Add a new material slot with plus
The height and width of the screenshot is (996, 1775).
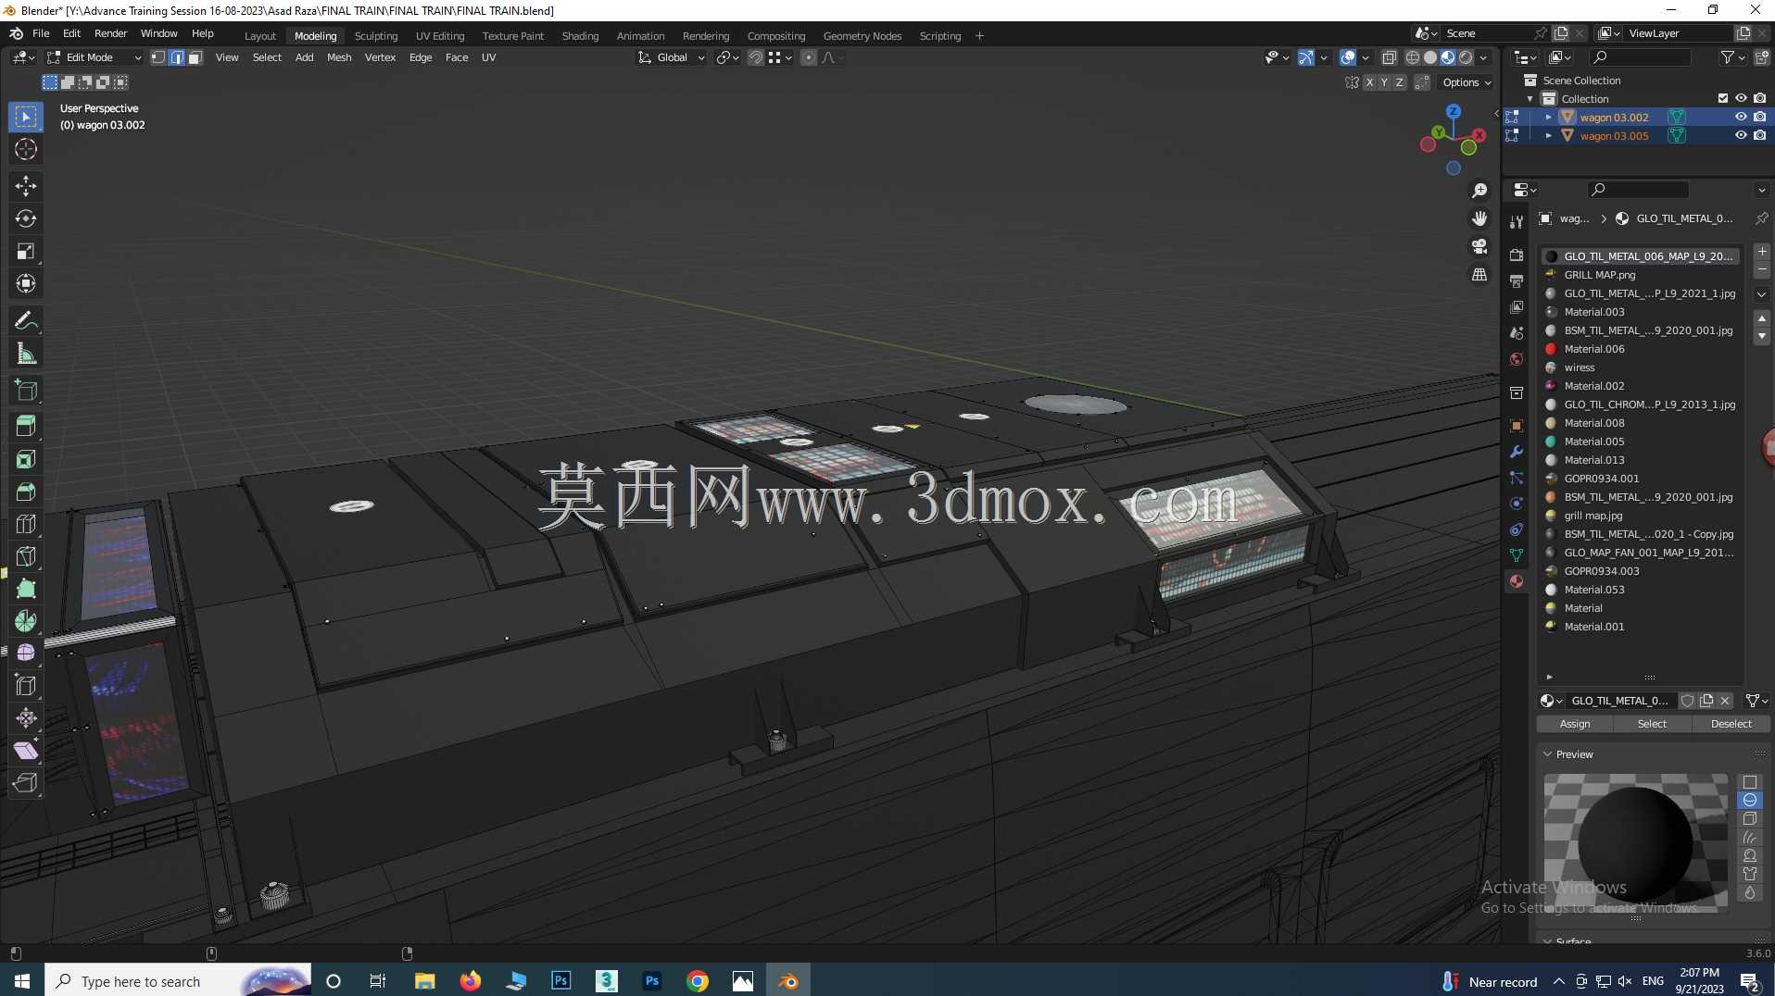pos(1761,252)
